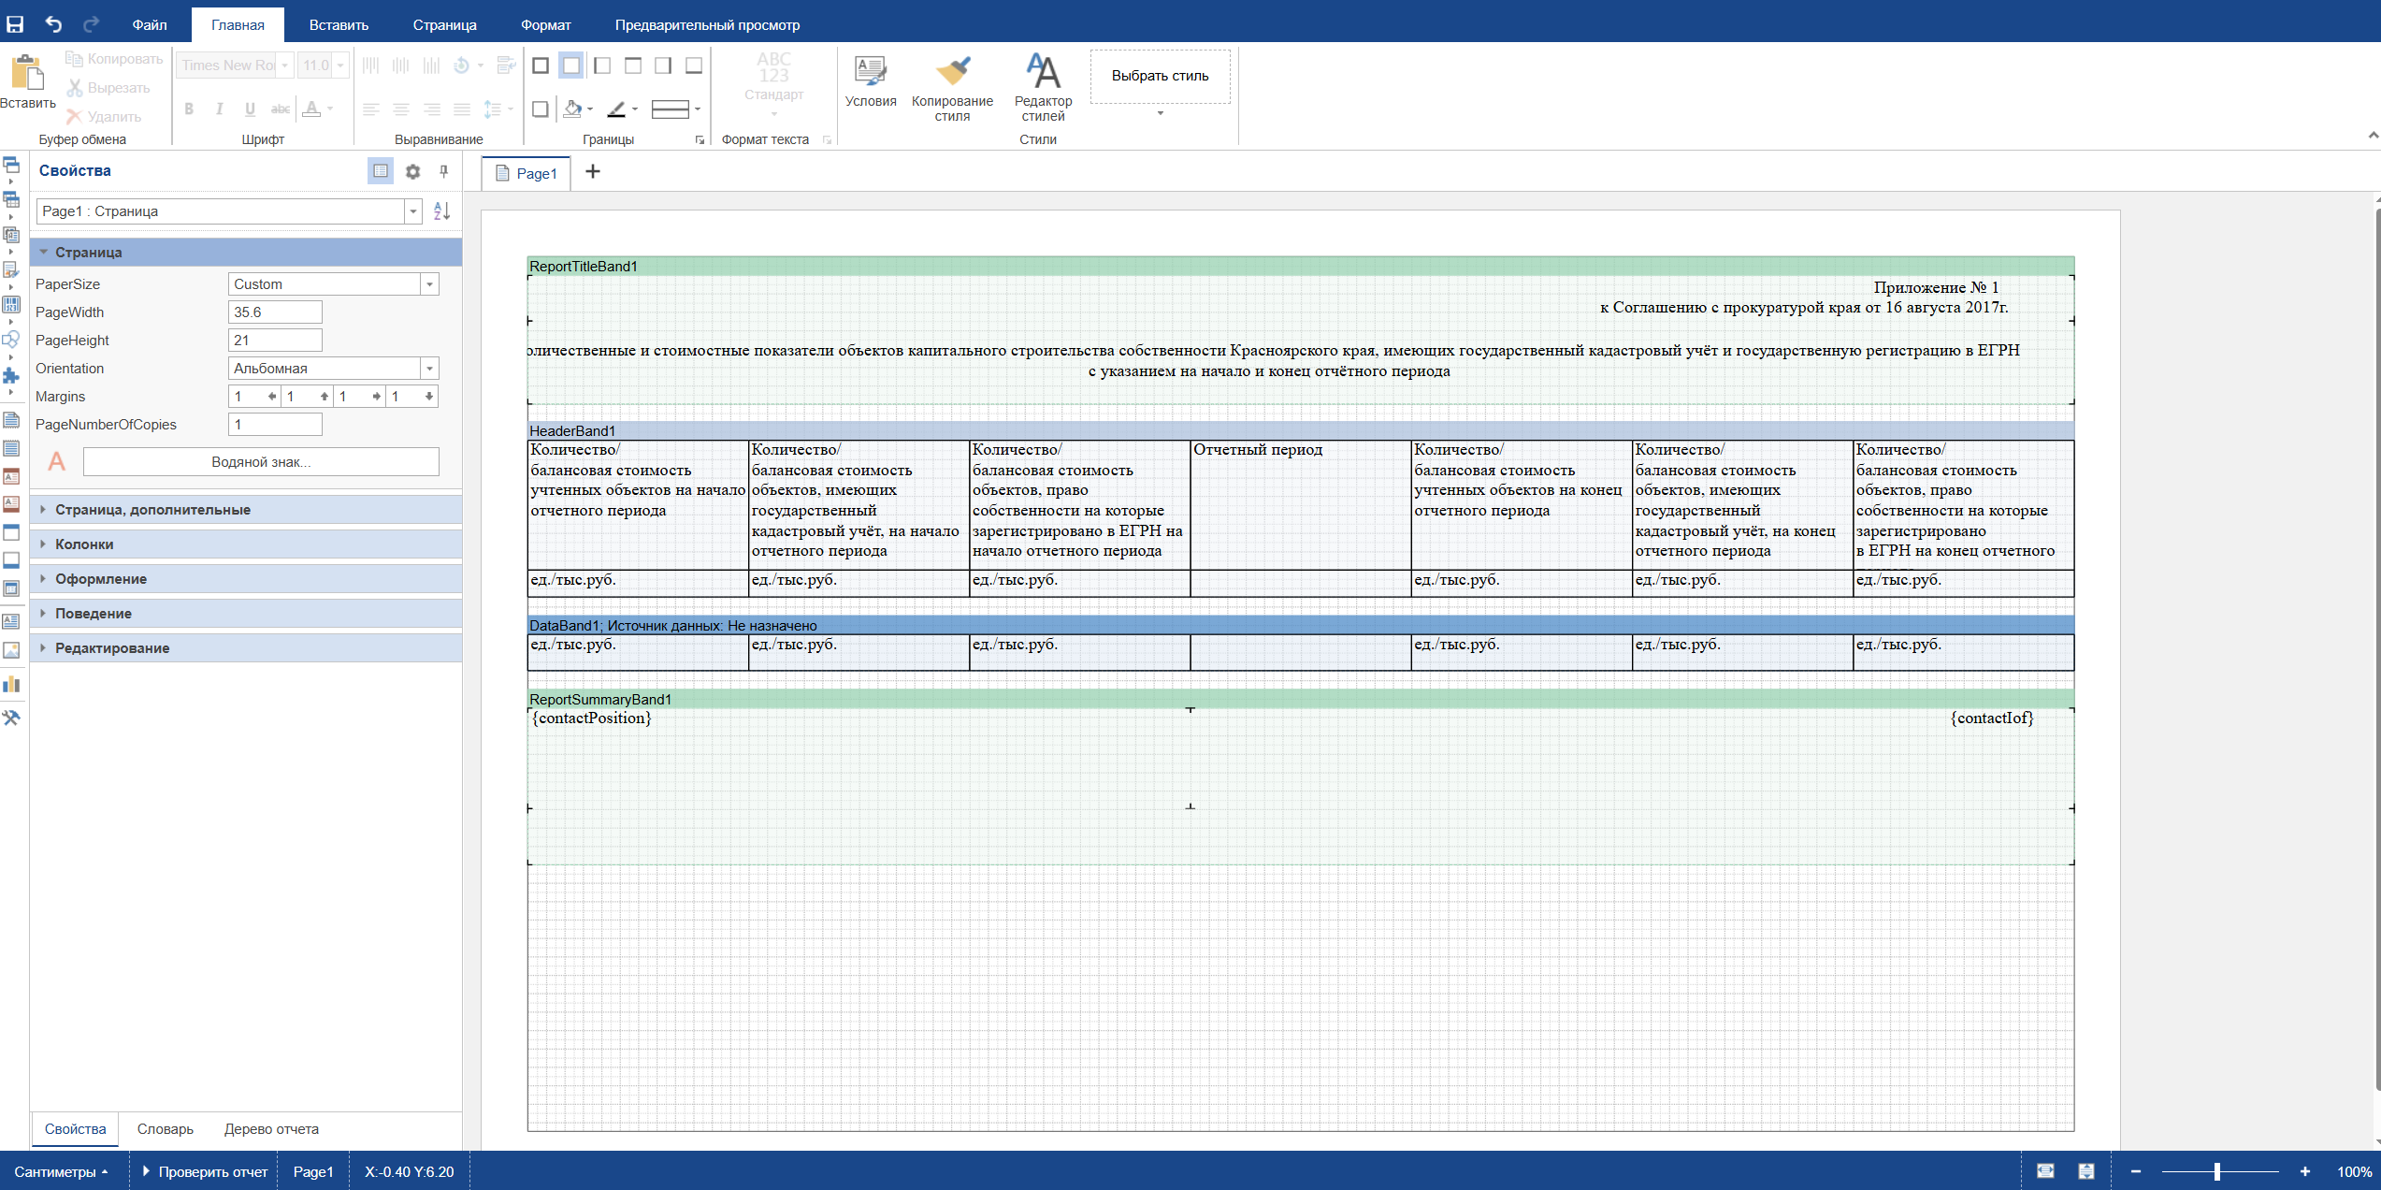Screen dimensions: 2381x1190
Task: Open the Page1 : Страница object selector dropdown
Action: 413,211
